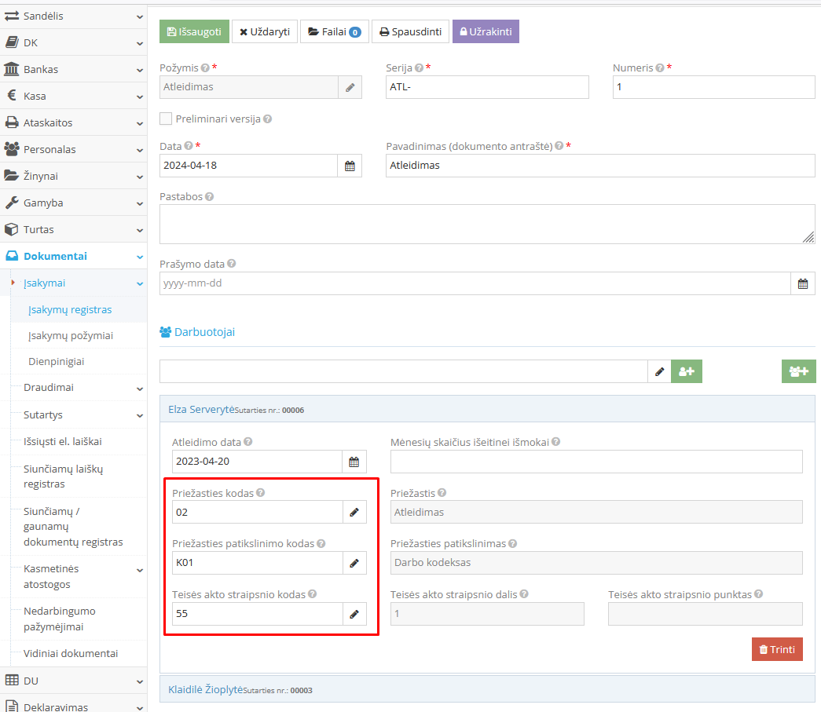The height and width of the screenshot is (712, 821).
Task: Click pencil icon for Priežasties patikslinimo kodas
Action: [x=354, y=563]
